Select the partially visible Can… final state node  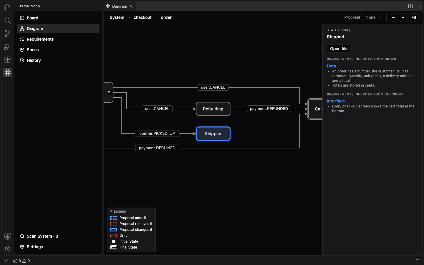click(315, 109)
